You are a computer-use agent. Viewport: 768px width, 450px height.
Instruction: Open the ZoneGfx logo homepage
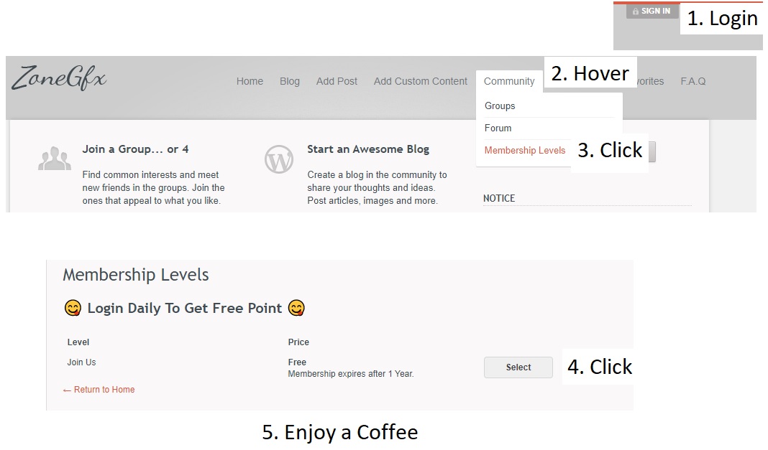coord(59,78)
